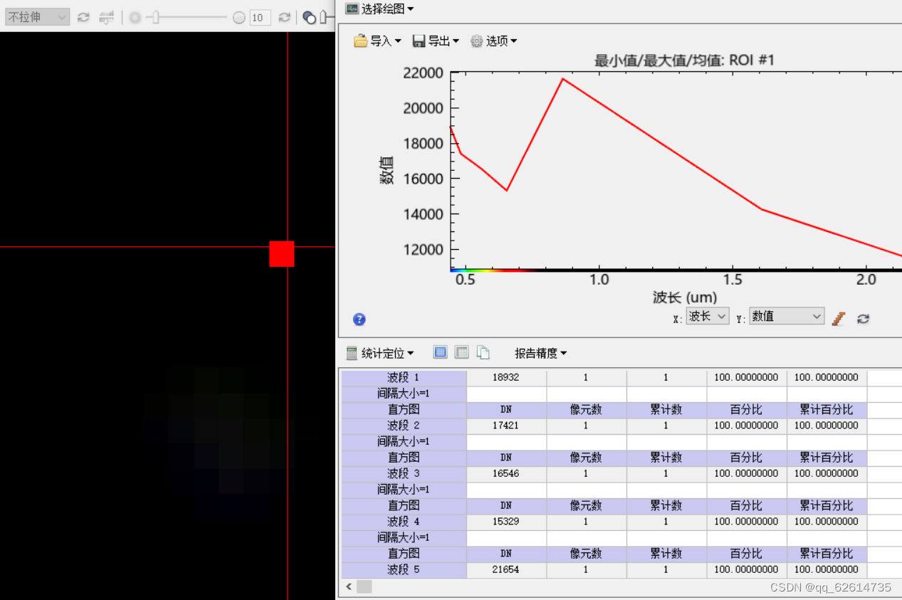Open the X axis 波长 dropdown

click(x=708, y=316)
